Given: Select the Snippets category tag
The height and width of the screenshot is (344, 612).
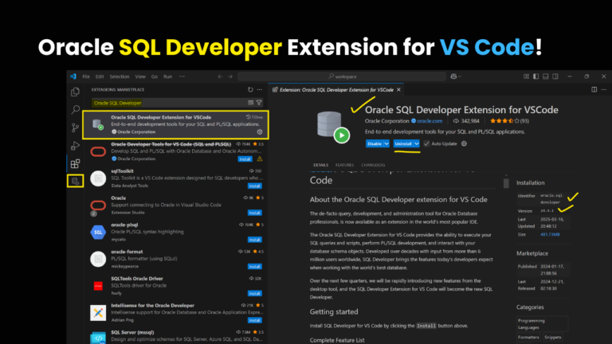Looking at the screenshot, I should click(x=553, y=338).
